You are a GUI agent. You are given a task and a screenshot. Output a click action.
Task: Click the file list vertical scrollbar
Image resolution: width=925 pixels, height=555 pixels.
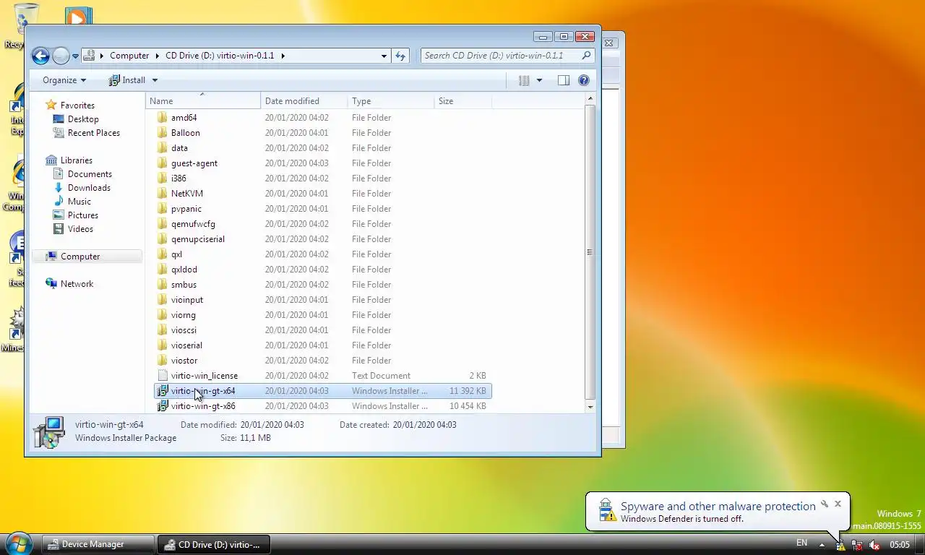[x=590, y=252]
